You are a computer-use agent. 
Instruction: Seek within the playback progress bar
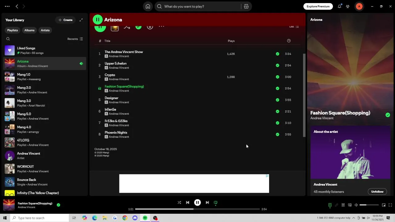[x=197, y=209]
